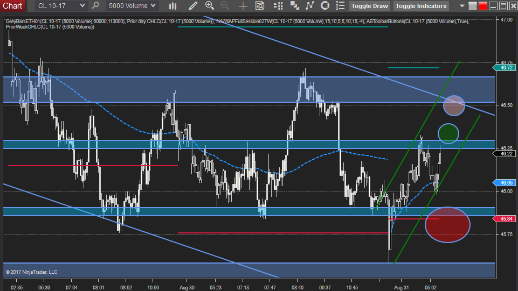
Task: Click the zoom out icon
Action: point(225,5)
